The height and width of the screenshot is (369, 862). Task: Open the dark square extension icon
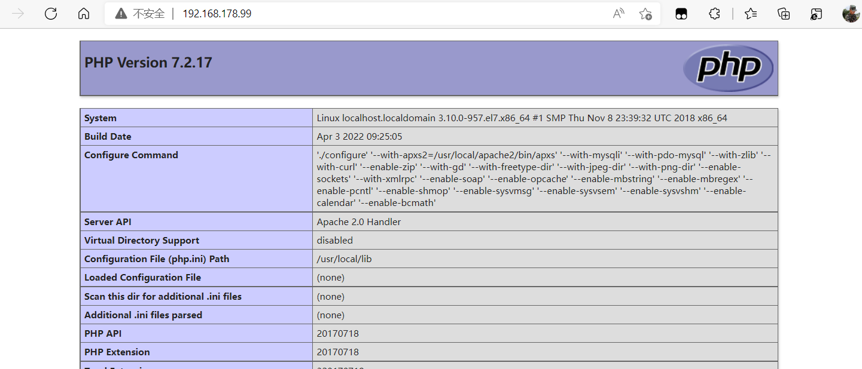coord(681,14)
